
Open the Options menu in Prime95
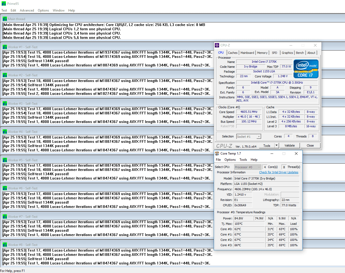point(43,10)
